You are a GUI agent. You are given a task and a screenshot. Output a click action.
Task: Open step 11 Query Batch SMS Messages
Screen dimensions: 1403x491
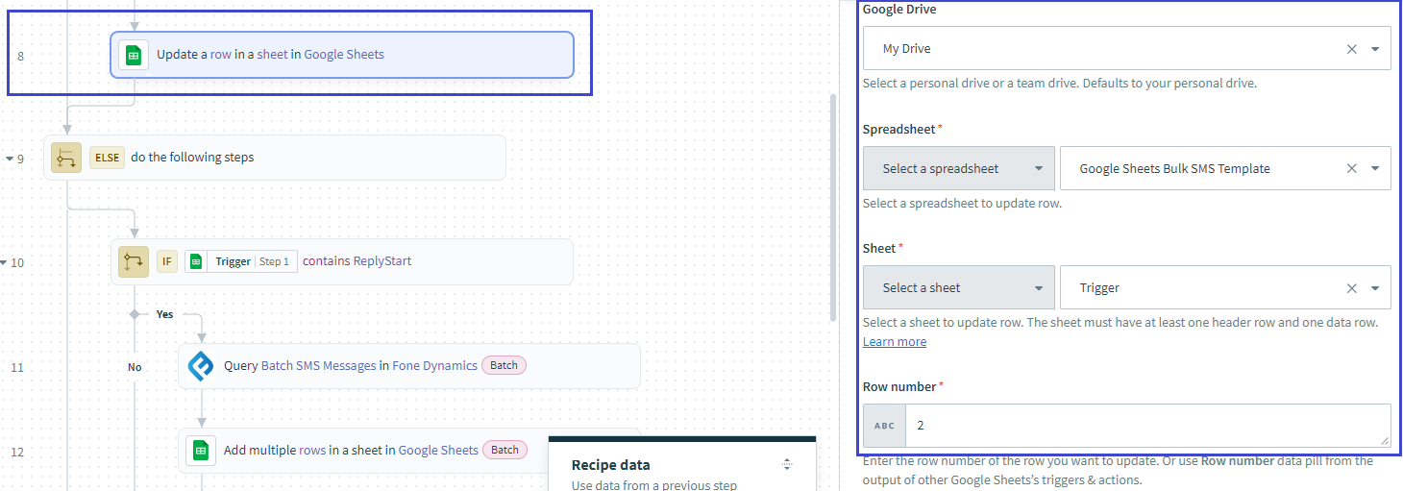click(x=409, y=366)
